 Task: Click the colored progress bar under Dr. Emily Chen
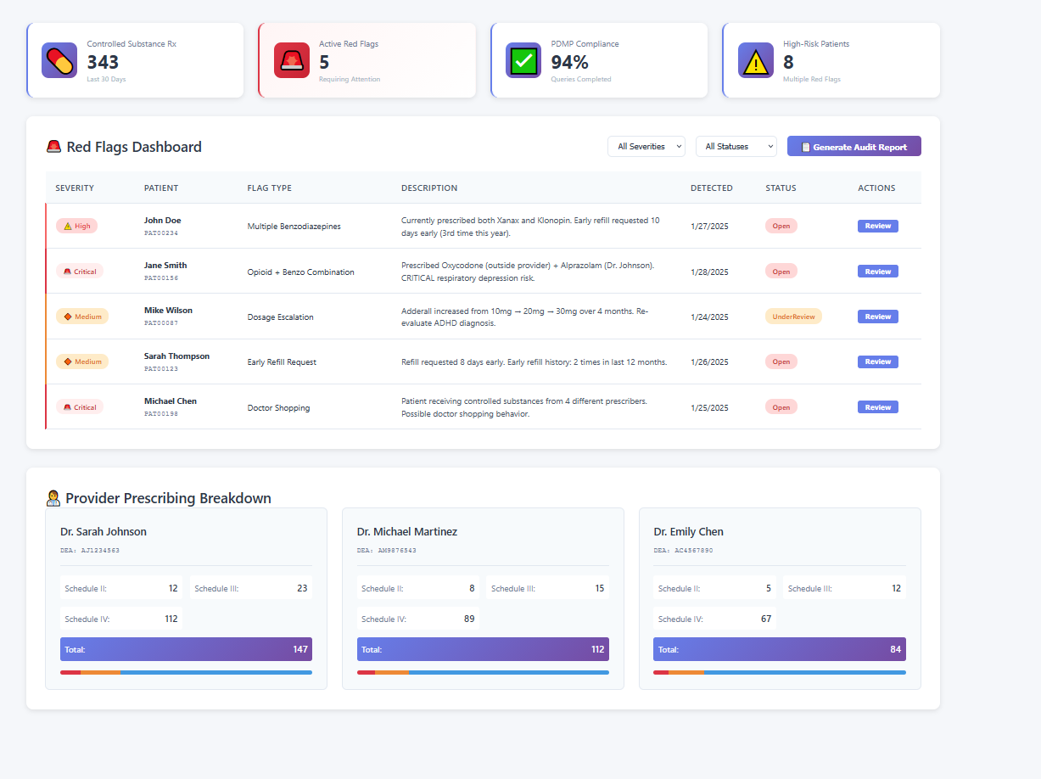tap(780, 671)
